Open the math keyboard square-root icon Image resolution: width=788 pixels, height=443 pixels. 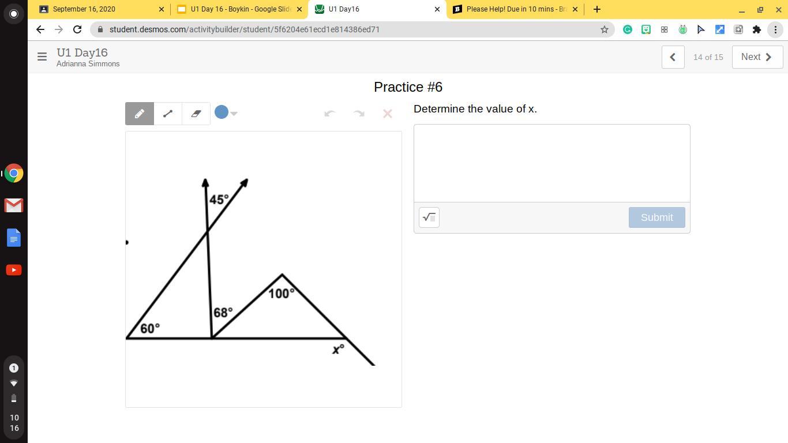point(429,217)
